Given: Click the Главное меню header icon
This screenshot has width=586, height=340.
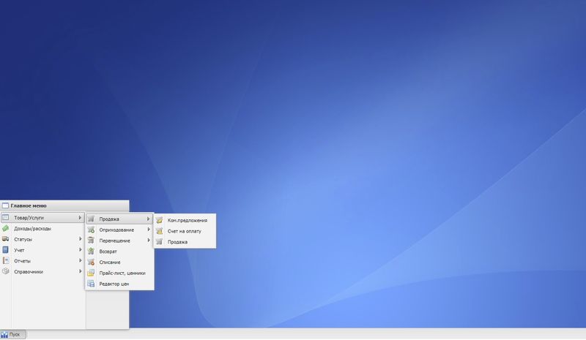Looking at the screenshot, I should coord(5,205).
